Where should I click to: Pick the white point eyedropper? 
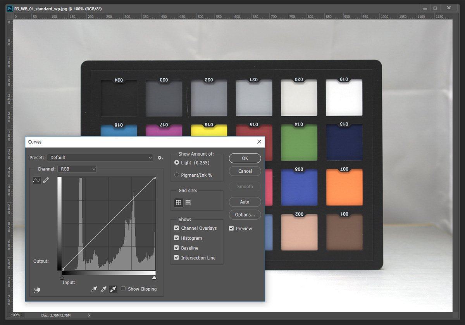pyautogui.click(x=113, y=289)
